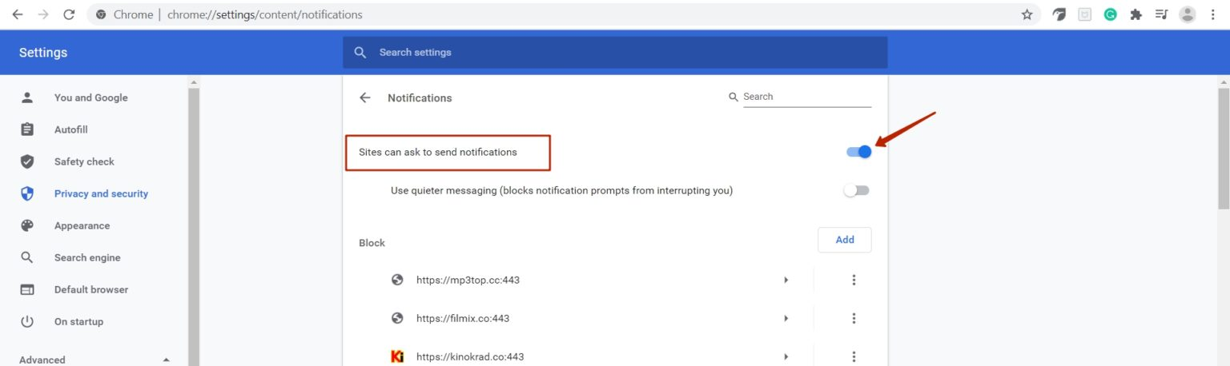Collapse the Advanced section in sidebar

(167, 360)
